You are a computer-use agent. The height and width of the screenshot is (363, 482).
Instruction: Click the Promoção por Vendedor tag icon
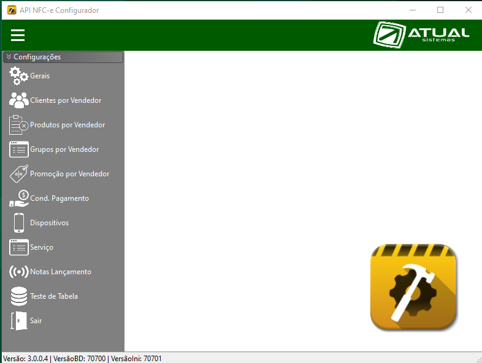(19, 174)
